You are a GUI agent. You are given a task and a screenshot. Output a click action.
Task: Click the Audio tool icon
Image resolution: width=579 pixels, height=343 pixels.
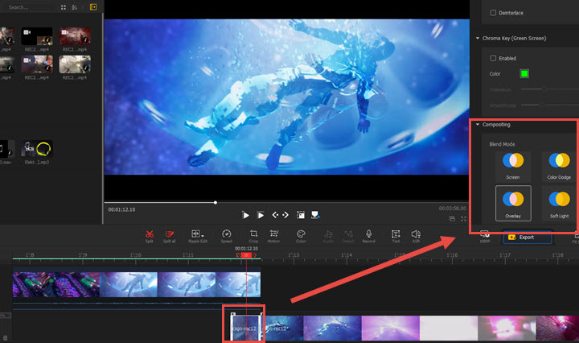[x=328, y=233]
